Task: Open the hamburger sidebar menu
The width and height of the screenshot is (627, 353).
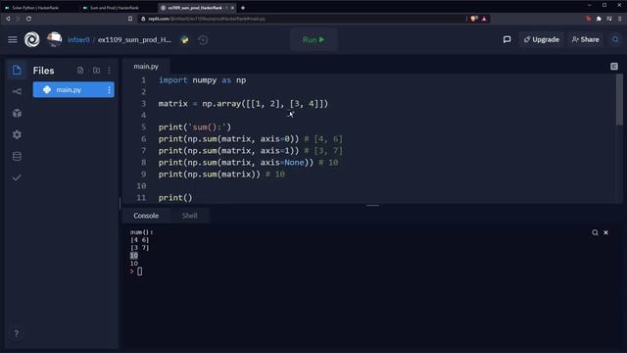Action: click(13, 39)
